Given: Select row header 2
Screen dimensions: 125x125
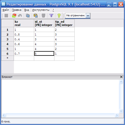Looking at the screenshot, I should pyautogui.click(x=8, y=35).
